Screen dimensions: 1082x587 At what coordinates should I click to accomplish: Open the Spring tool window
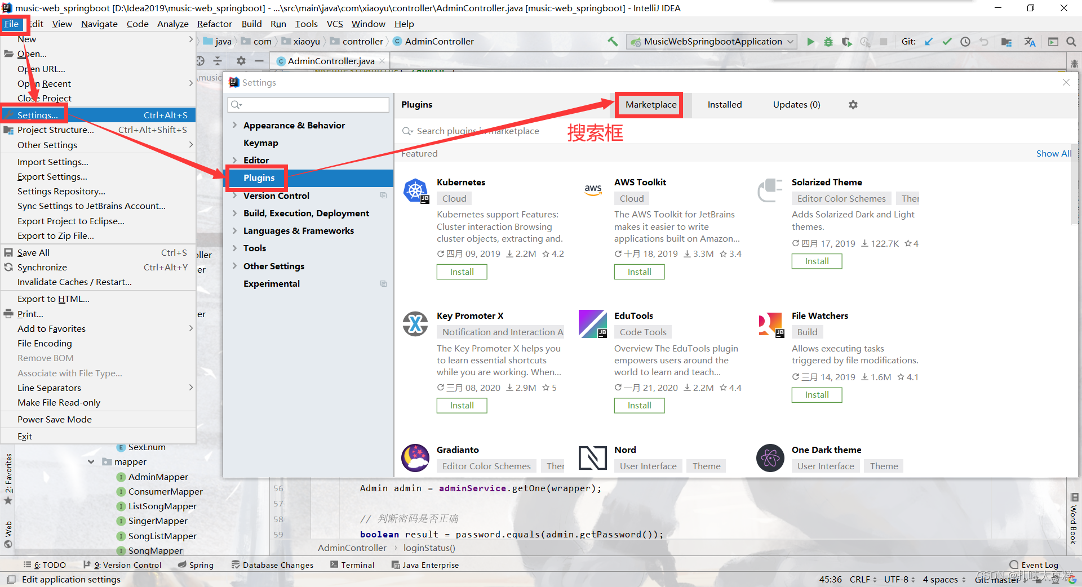click(x=196, y=564)
